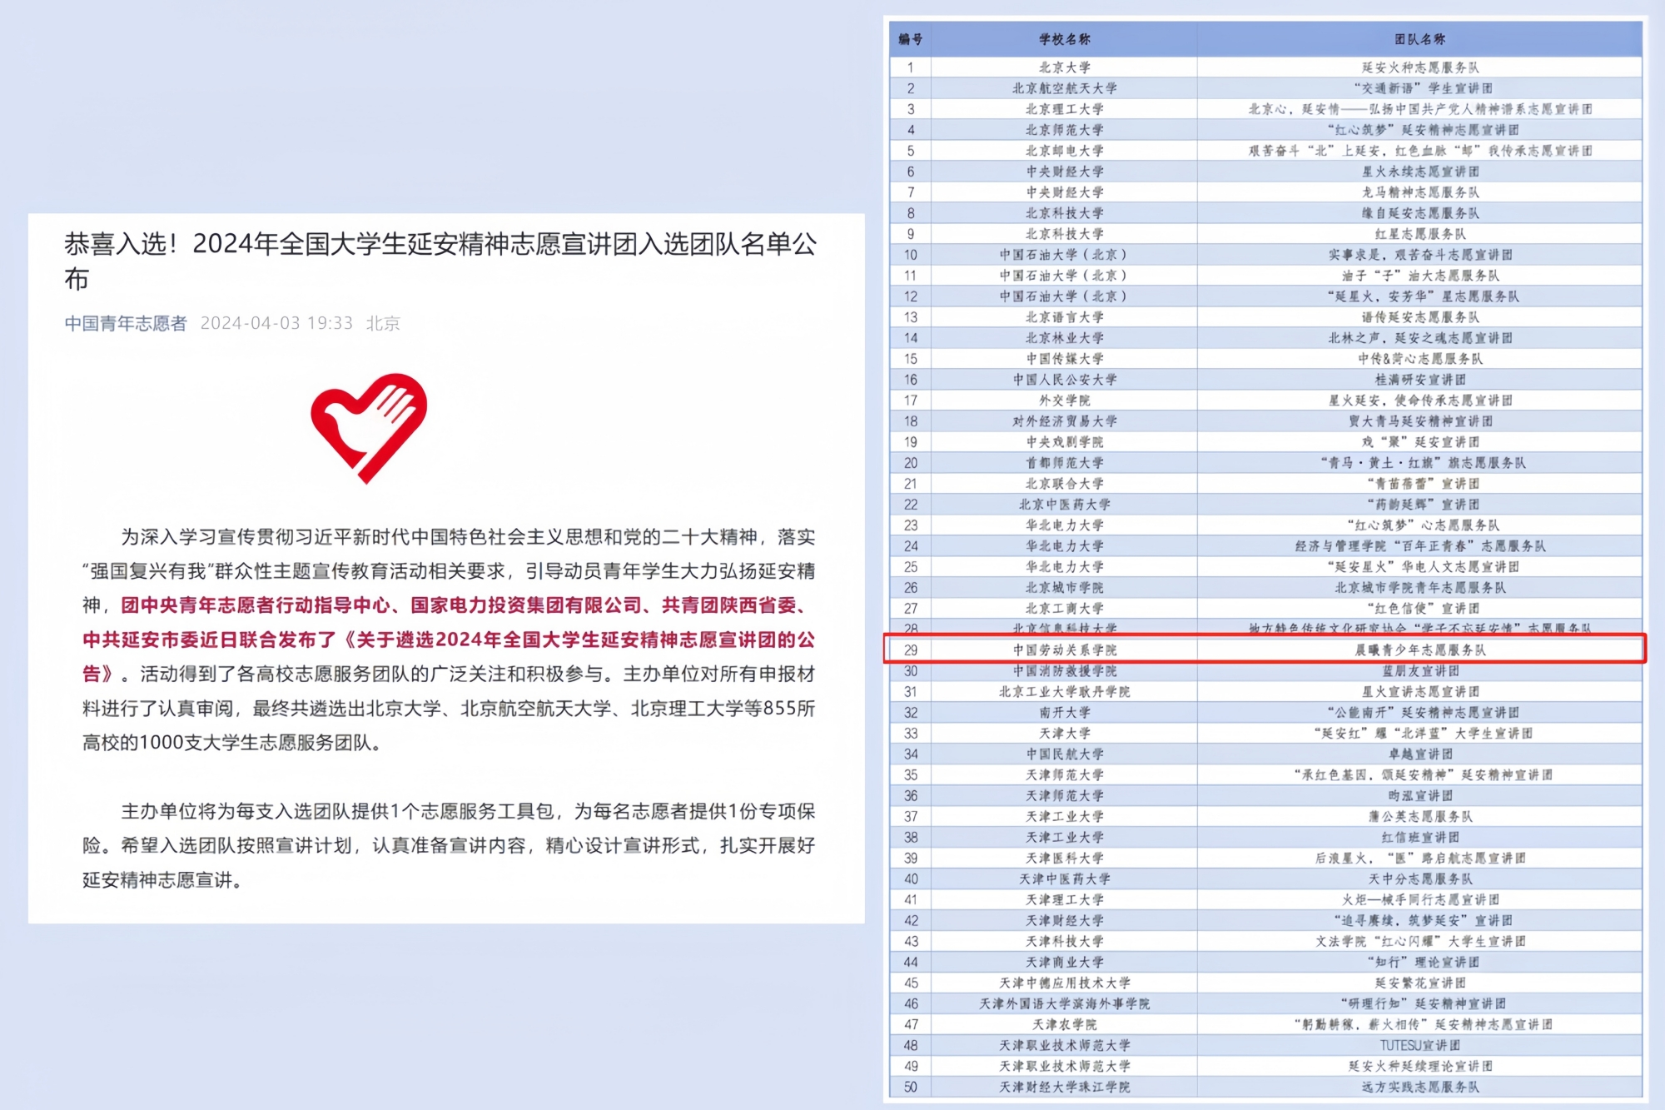Viewport: 1665px width, 1110px height.
Task: Select the 南开大学 school cell
Action: [x=1064, y=713]
